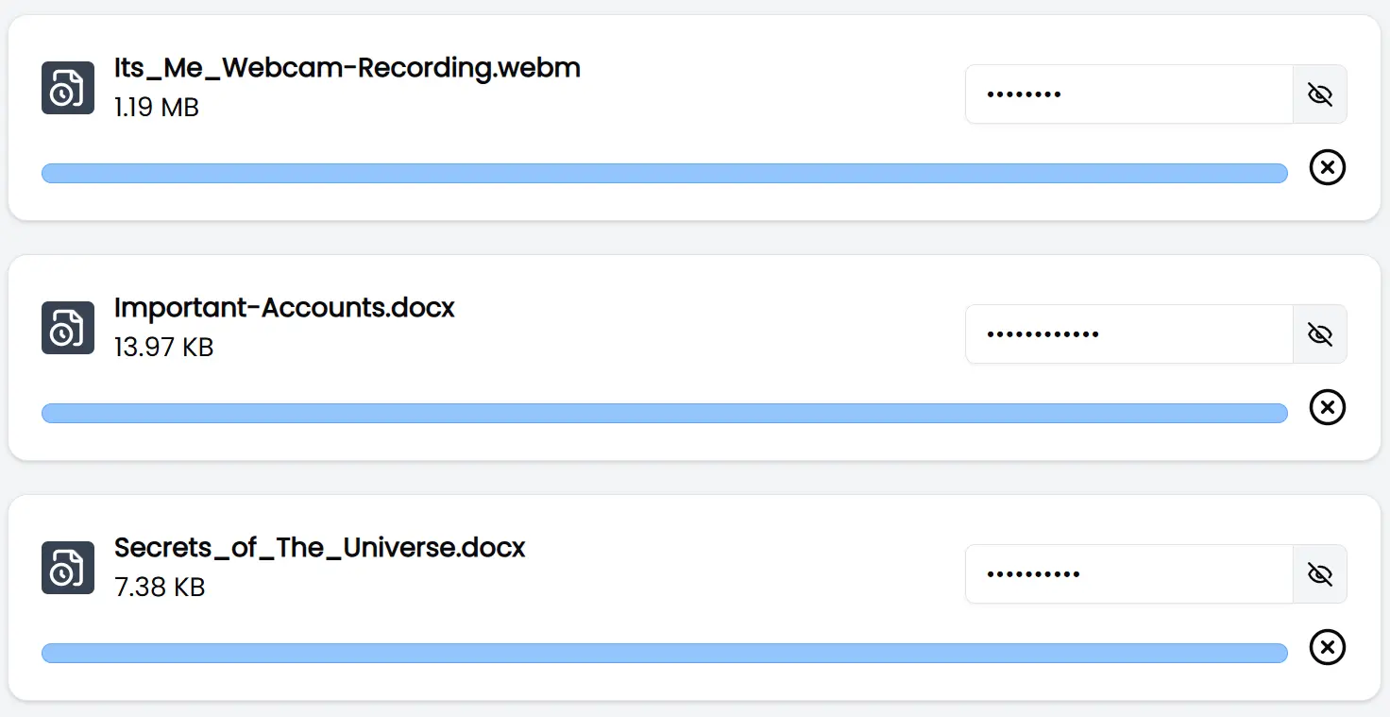
Task: Show the password for Secrets_of_The_Universe.docx
Action: click(x=1319, y=573)
